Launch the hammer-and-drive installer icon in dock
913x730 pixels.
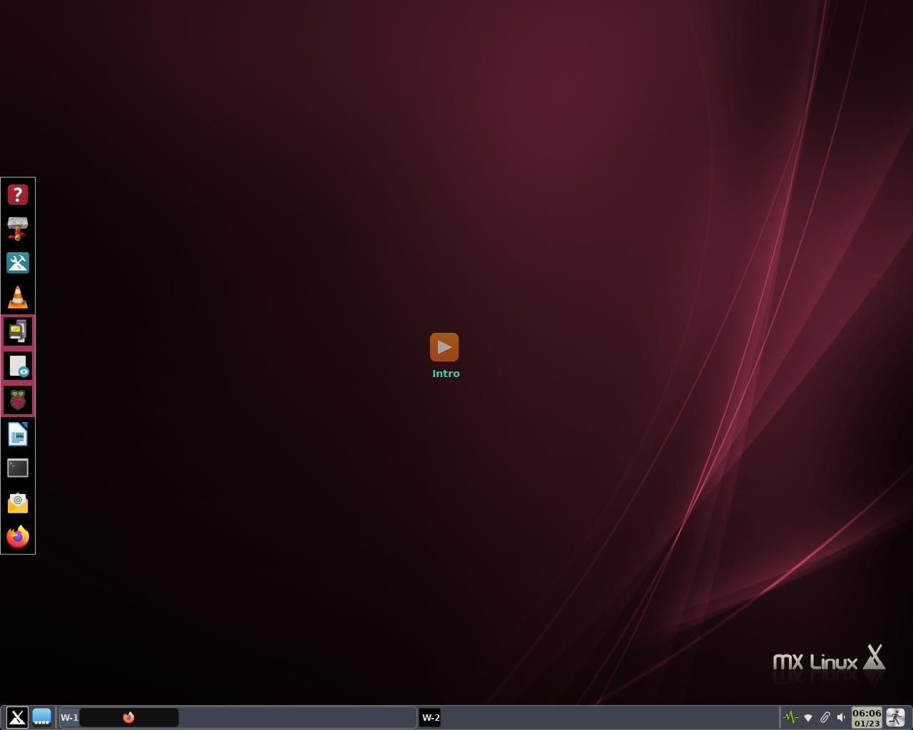tap(18, 229)
